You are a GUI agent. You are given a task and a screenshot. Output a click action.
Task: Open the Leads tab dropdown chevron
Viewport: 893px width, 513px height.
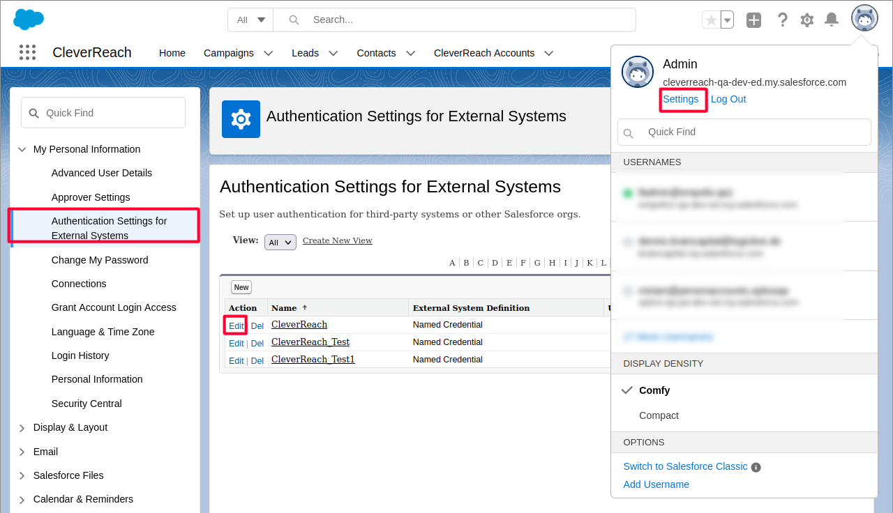point(333,53)
